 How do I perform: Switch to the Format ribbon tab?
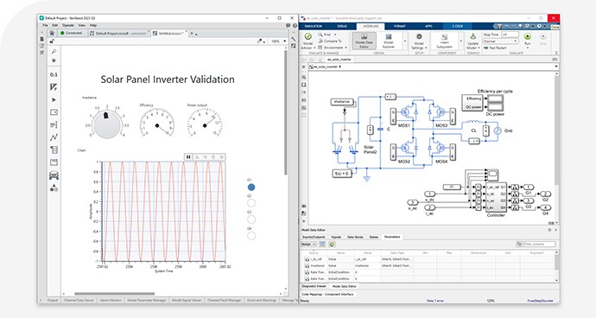pyautogui.click(x=399, y=26)
